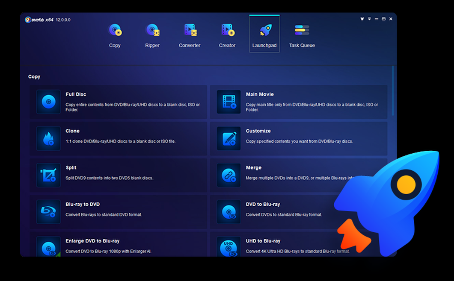Click the version number 12.0.0.0
Screen dimensions: 454x281
[x=63, y=20]
